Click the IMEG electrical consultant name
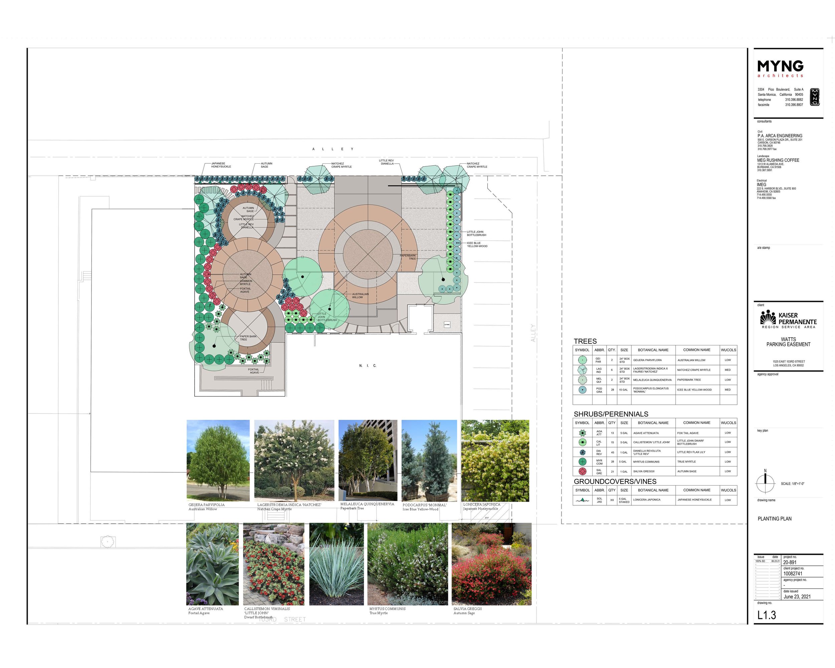Screen dimensions: 835x668 click(x=762, y=185)
